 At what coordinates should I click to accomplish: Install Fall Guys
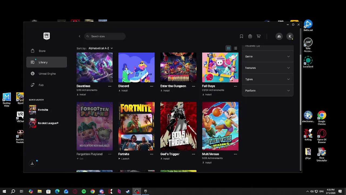[x=207, y=95]
